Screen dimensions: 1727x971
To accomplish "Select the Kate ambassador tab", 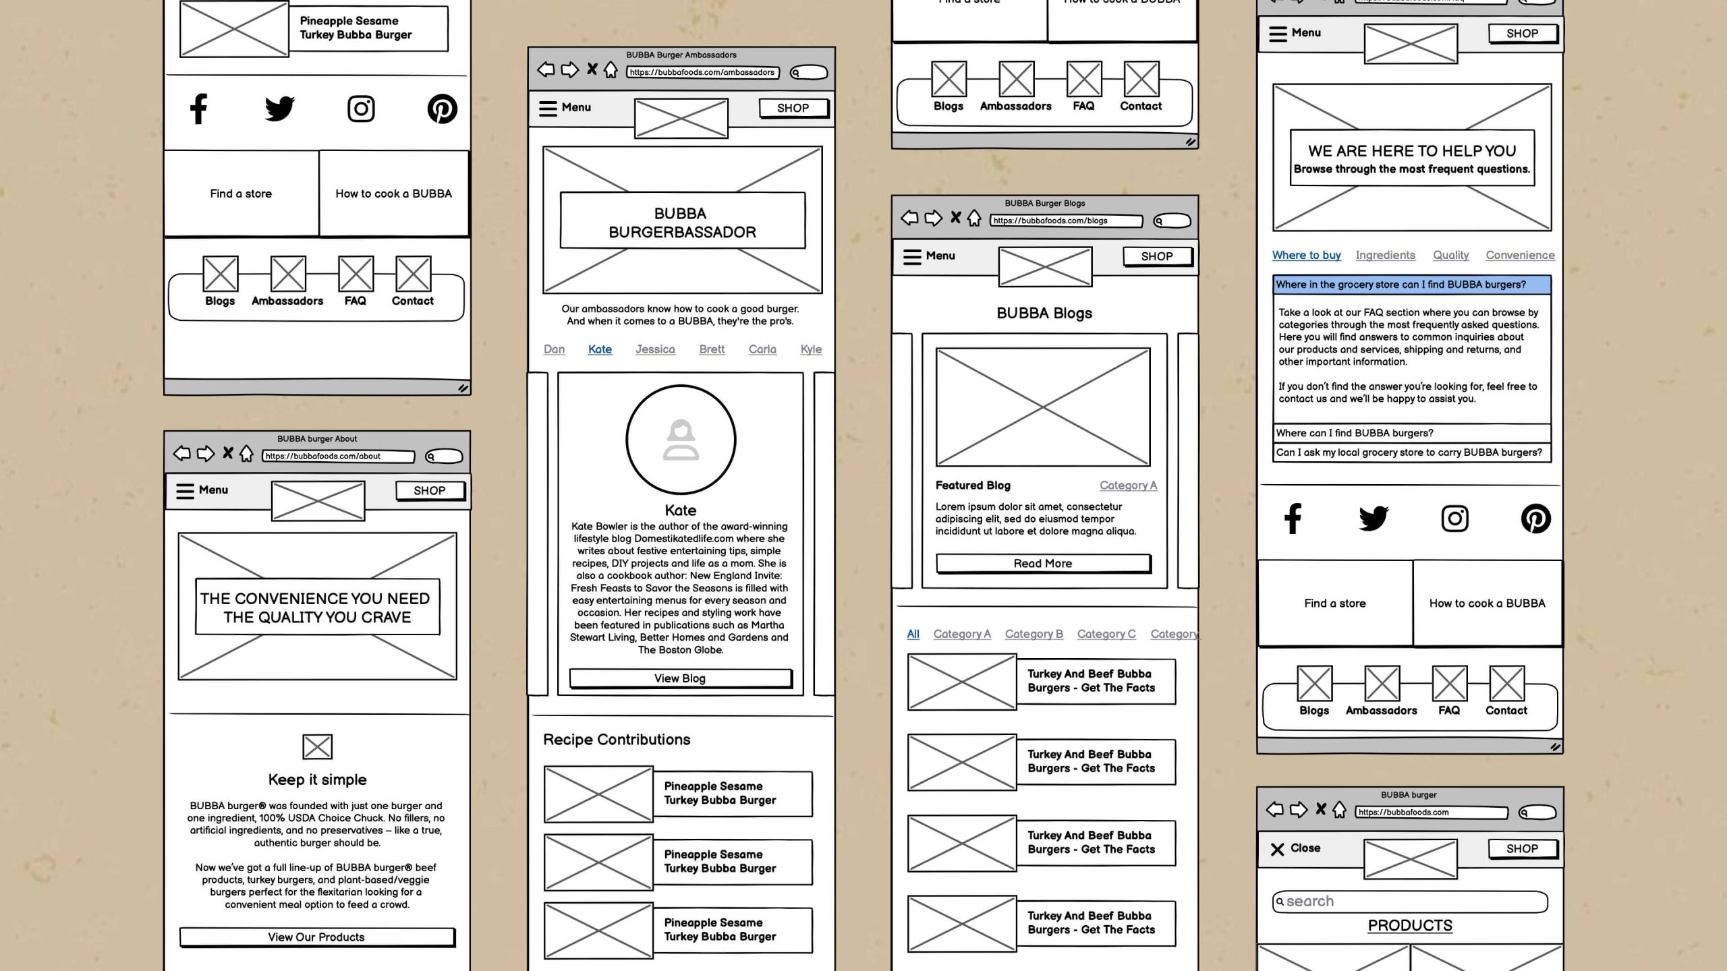I will click(600, 349).
